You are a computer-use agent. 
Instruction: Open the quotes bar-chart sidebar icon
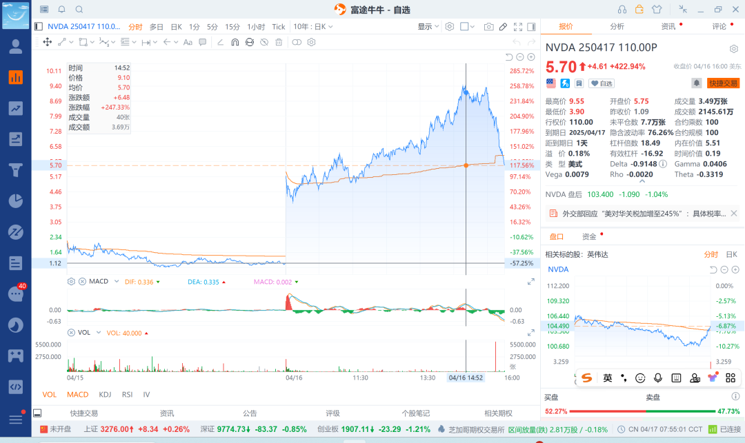[16, 77]
